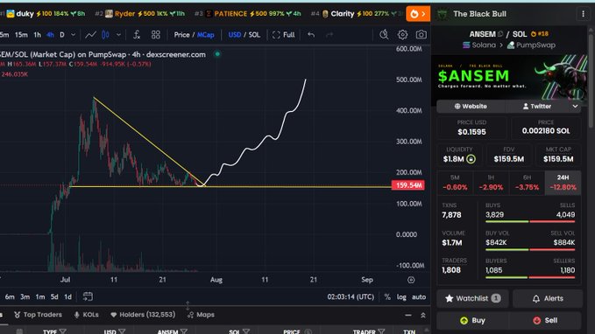The width and height of the screenshot is (595, 334).
Task: Open the date range calendar icon
Action: click(x=88, y=296)
